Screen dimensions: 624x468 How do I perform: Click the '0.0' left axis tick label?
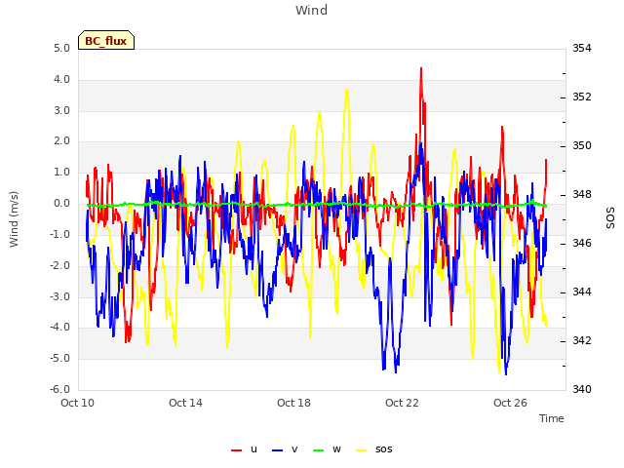(x=62, y=204)
